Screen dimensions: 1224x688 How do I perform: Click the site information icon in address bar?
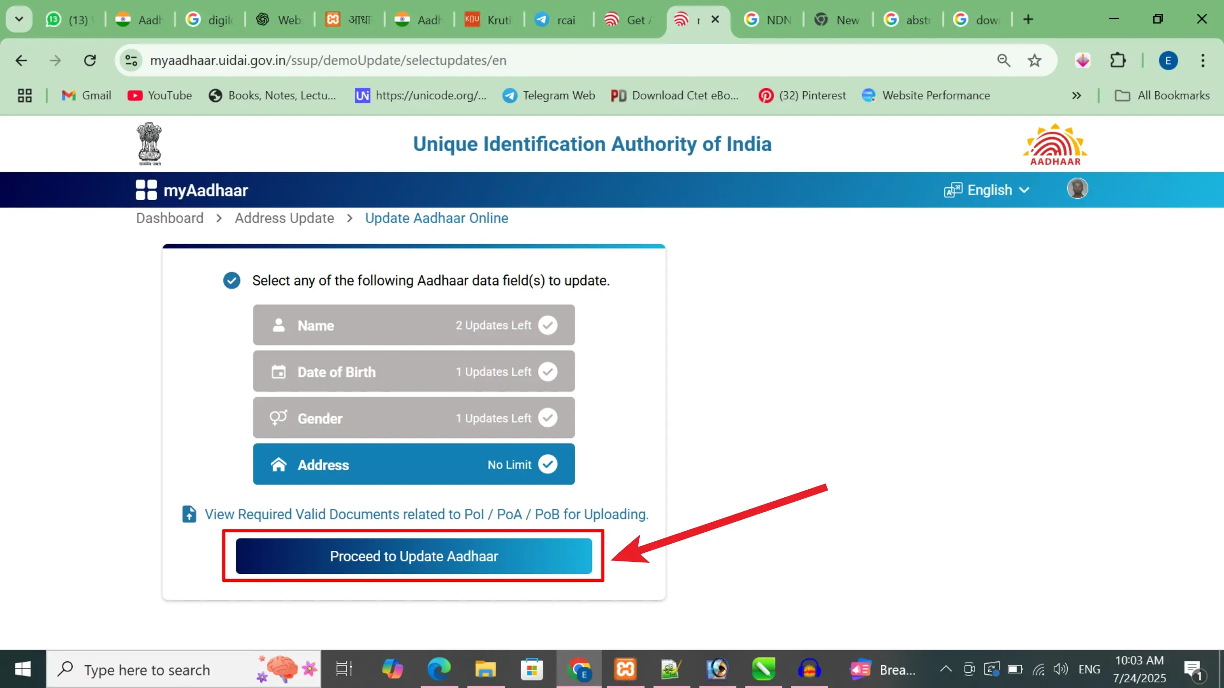coord(131,61)
